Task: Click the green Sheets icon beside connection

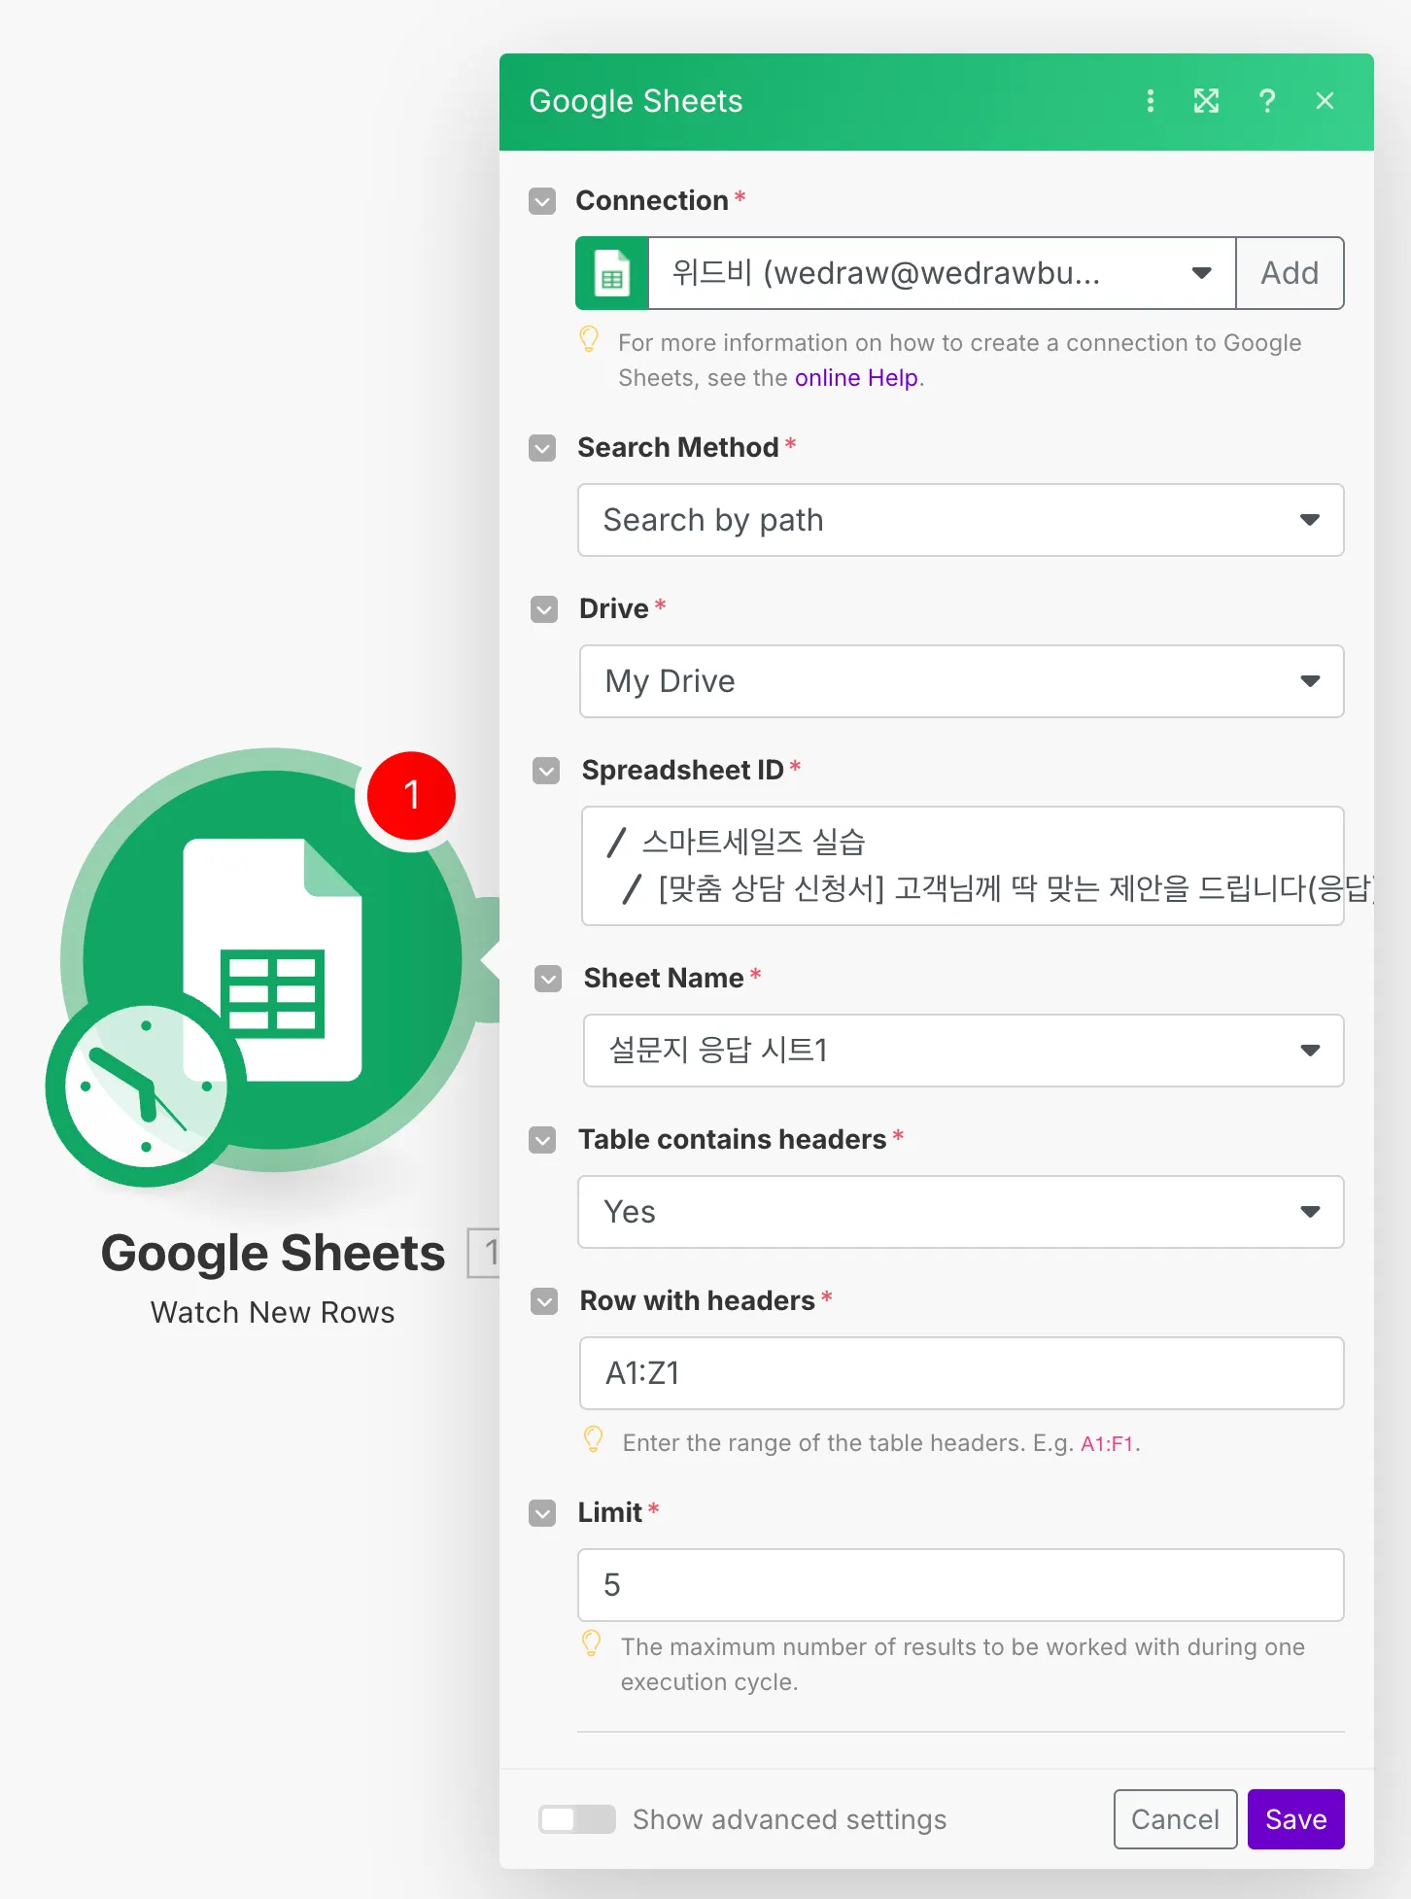Action: click(x=612, y=273)
